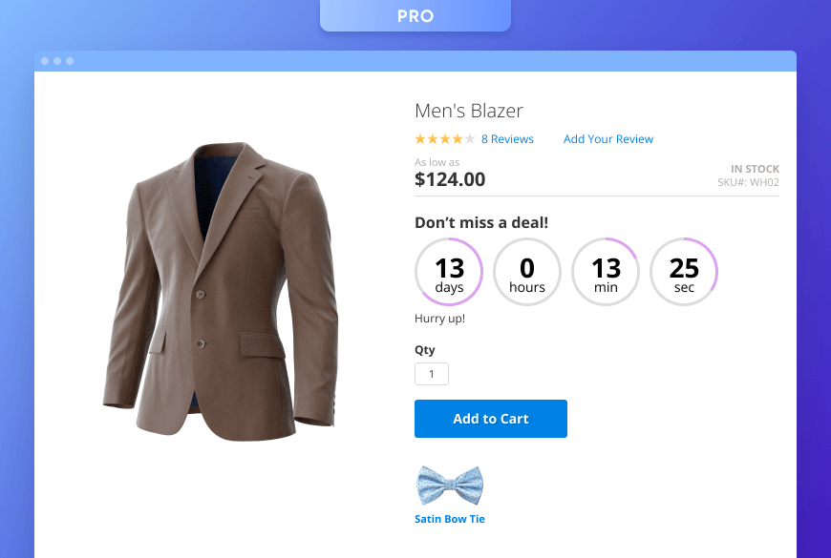Select the PRO badge at the top
The width and height of the screenshot is (831, 558).
tap(415, 15)
